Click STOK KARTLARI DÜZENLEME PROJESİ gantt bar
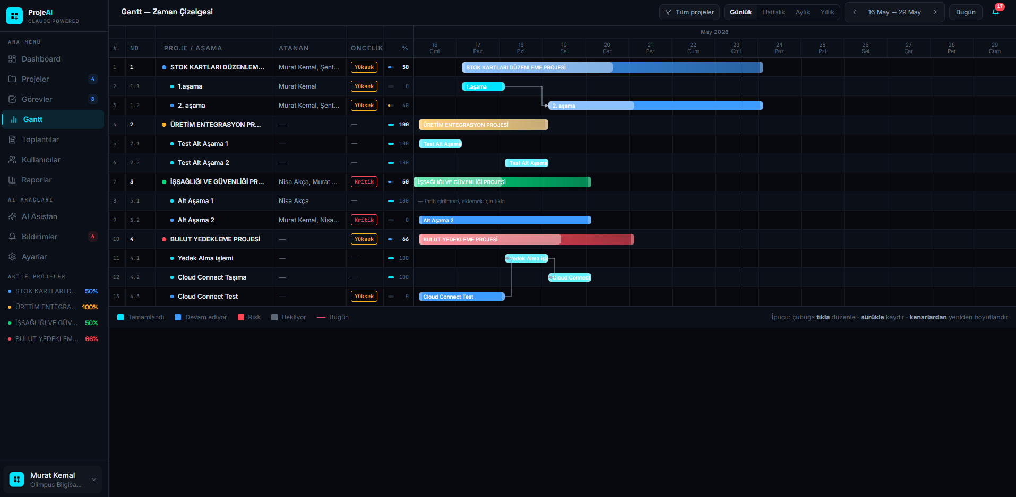Viewport: 1016px width, 497px height. [613, 67]
